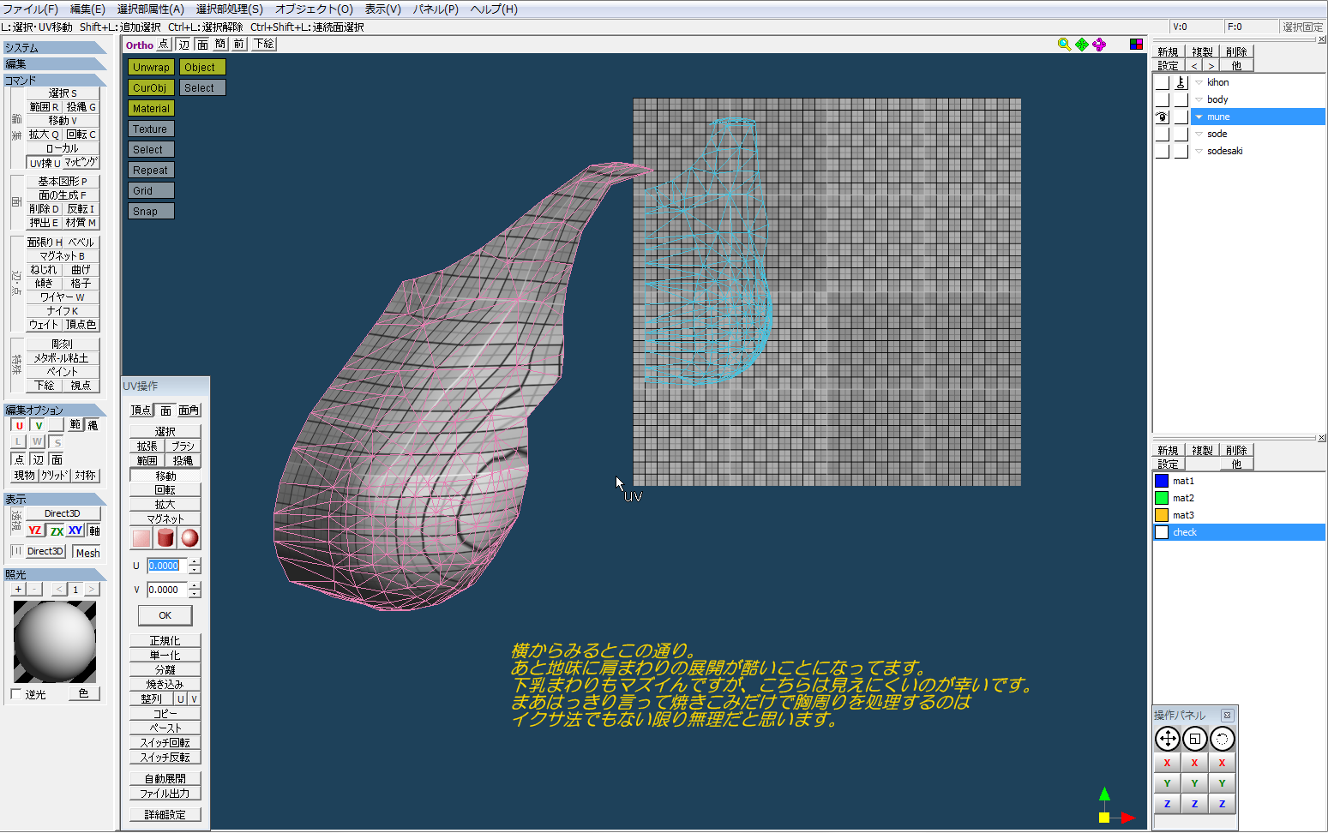This screenshot has width=1328, height=833.
Task: Collapse the コマンド panel section header
Action: tap(55, 81)
